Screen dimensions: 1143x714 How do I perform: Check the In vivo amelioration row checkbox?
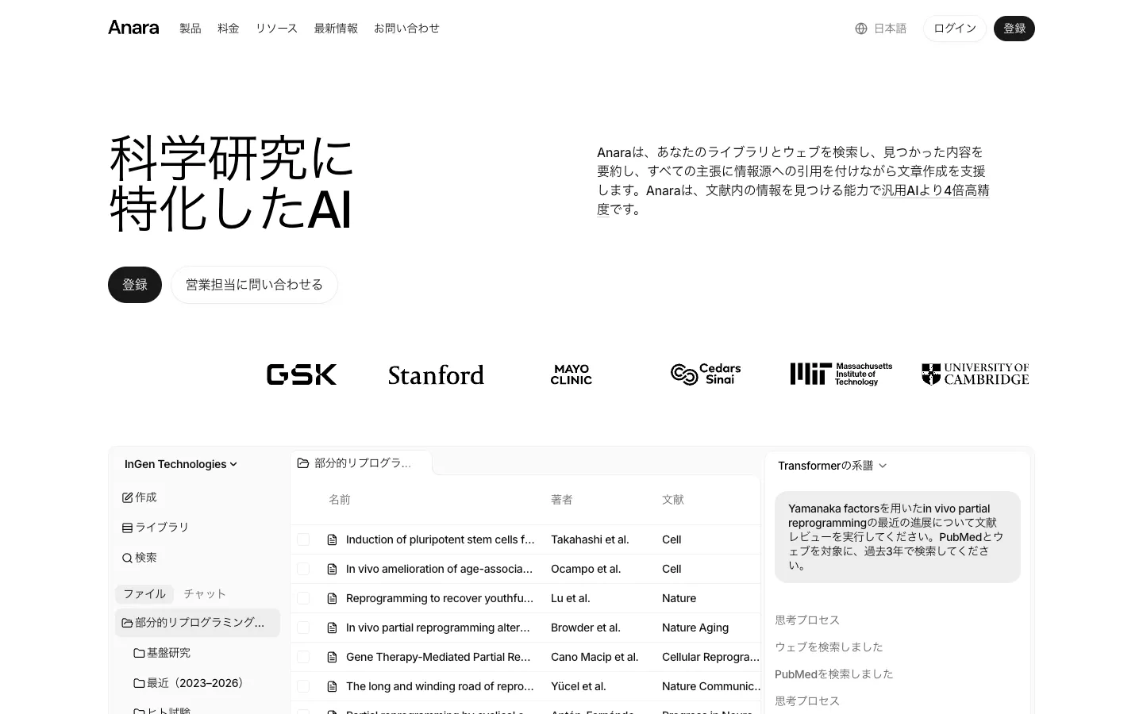303,569
